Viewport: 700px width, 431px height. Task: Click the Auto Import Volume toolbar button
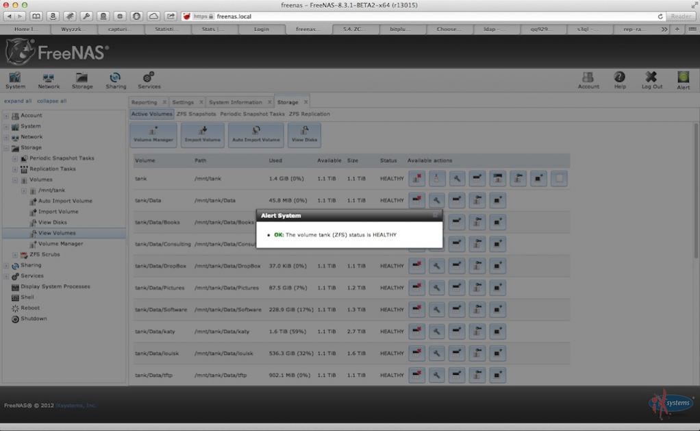(x=255, y=135)
